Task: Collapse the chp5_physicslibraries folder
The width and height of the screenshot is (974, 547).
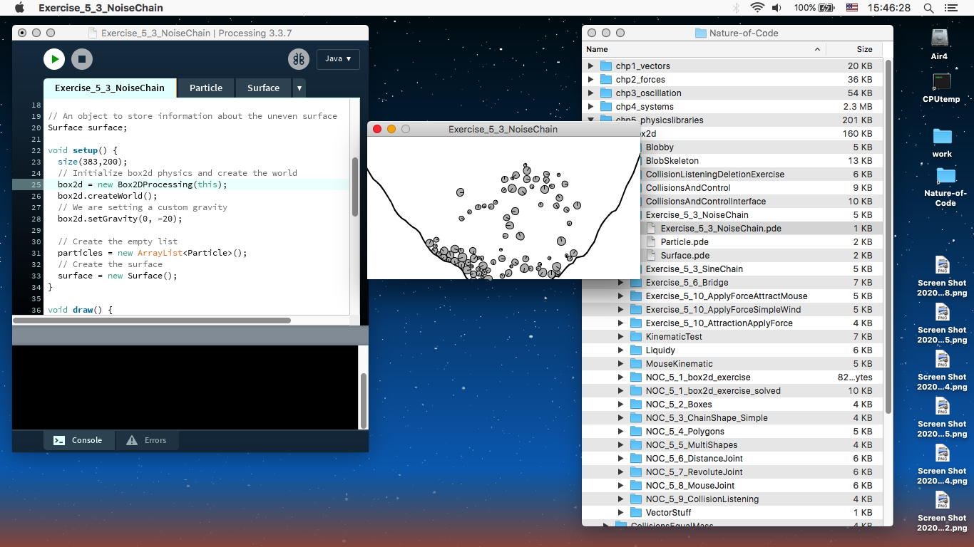Action: tap(590, 120)
